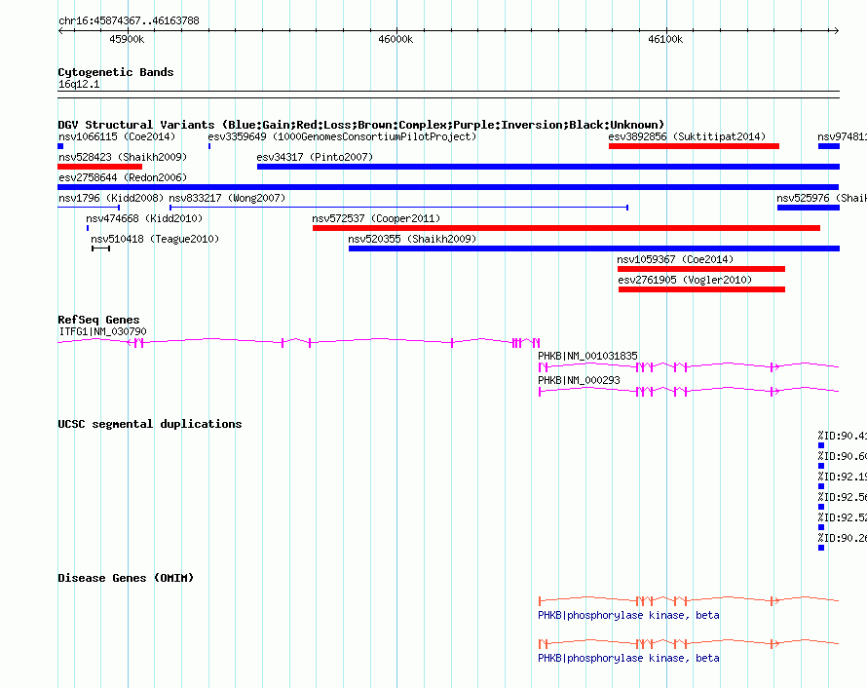
Task: Open the nsv572537 (Cooper2011) label
Action: [376, 218]
